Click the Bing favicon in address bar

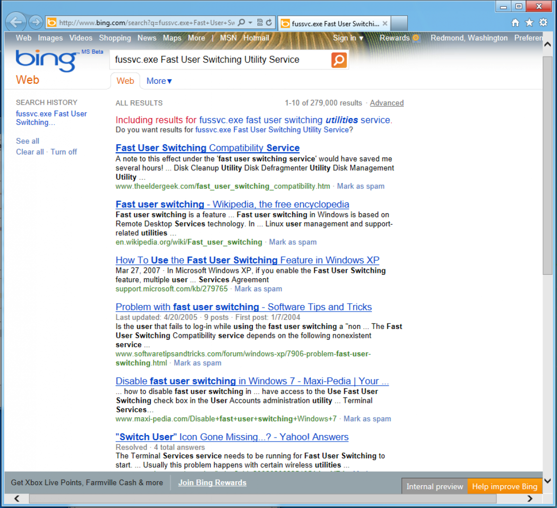(x=52, y=23)
